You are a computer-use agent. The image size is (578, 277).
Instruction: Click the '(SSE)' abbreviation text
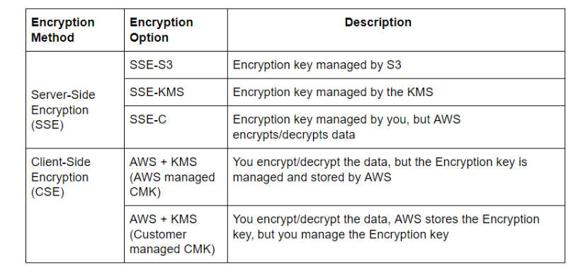[x=47, y=125]
